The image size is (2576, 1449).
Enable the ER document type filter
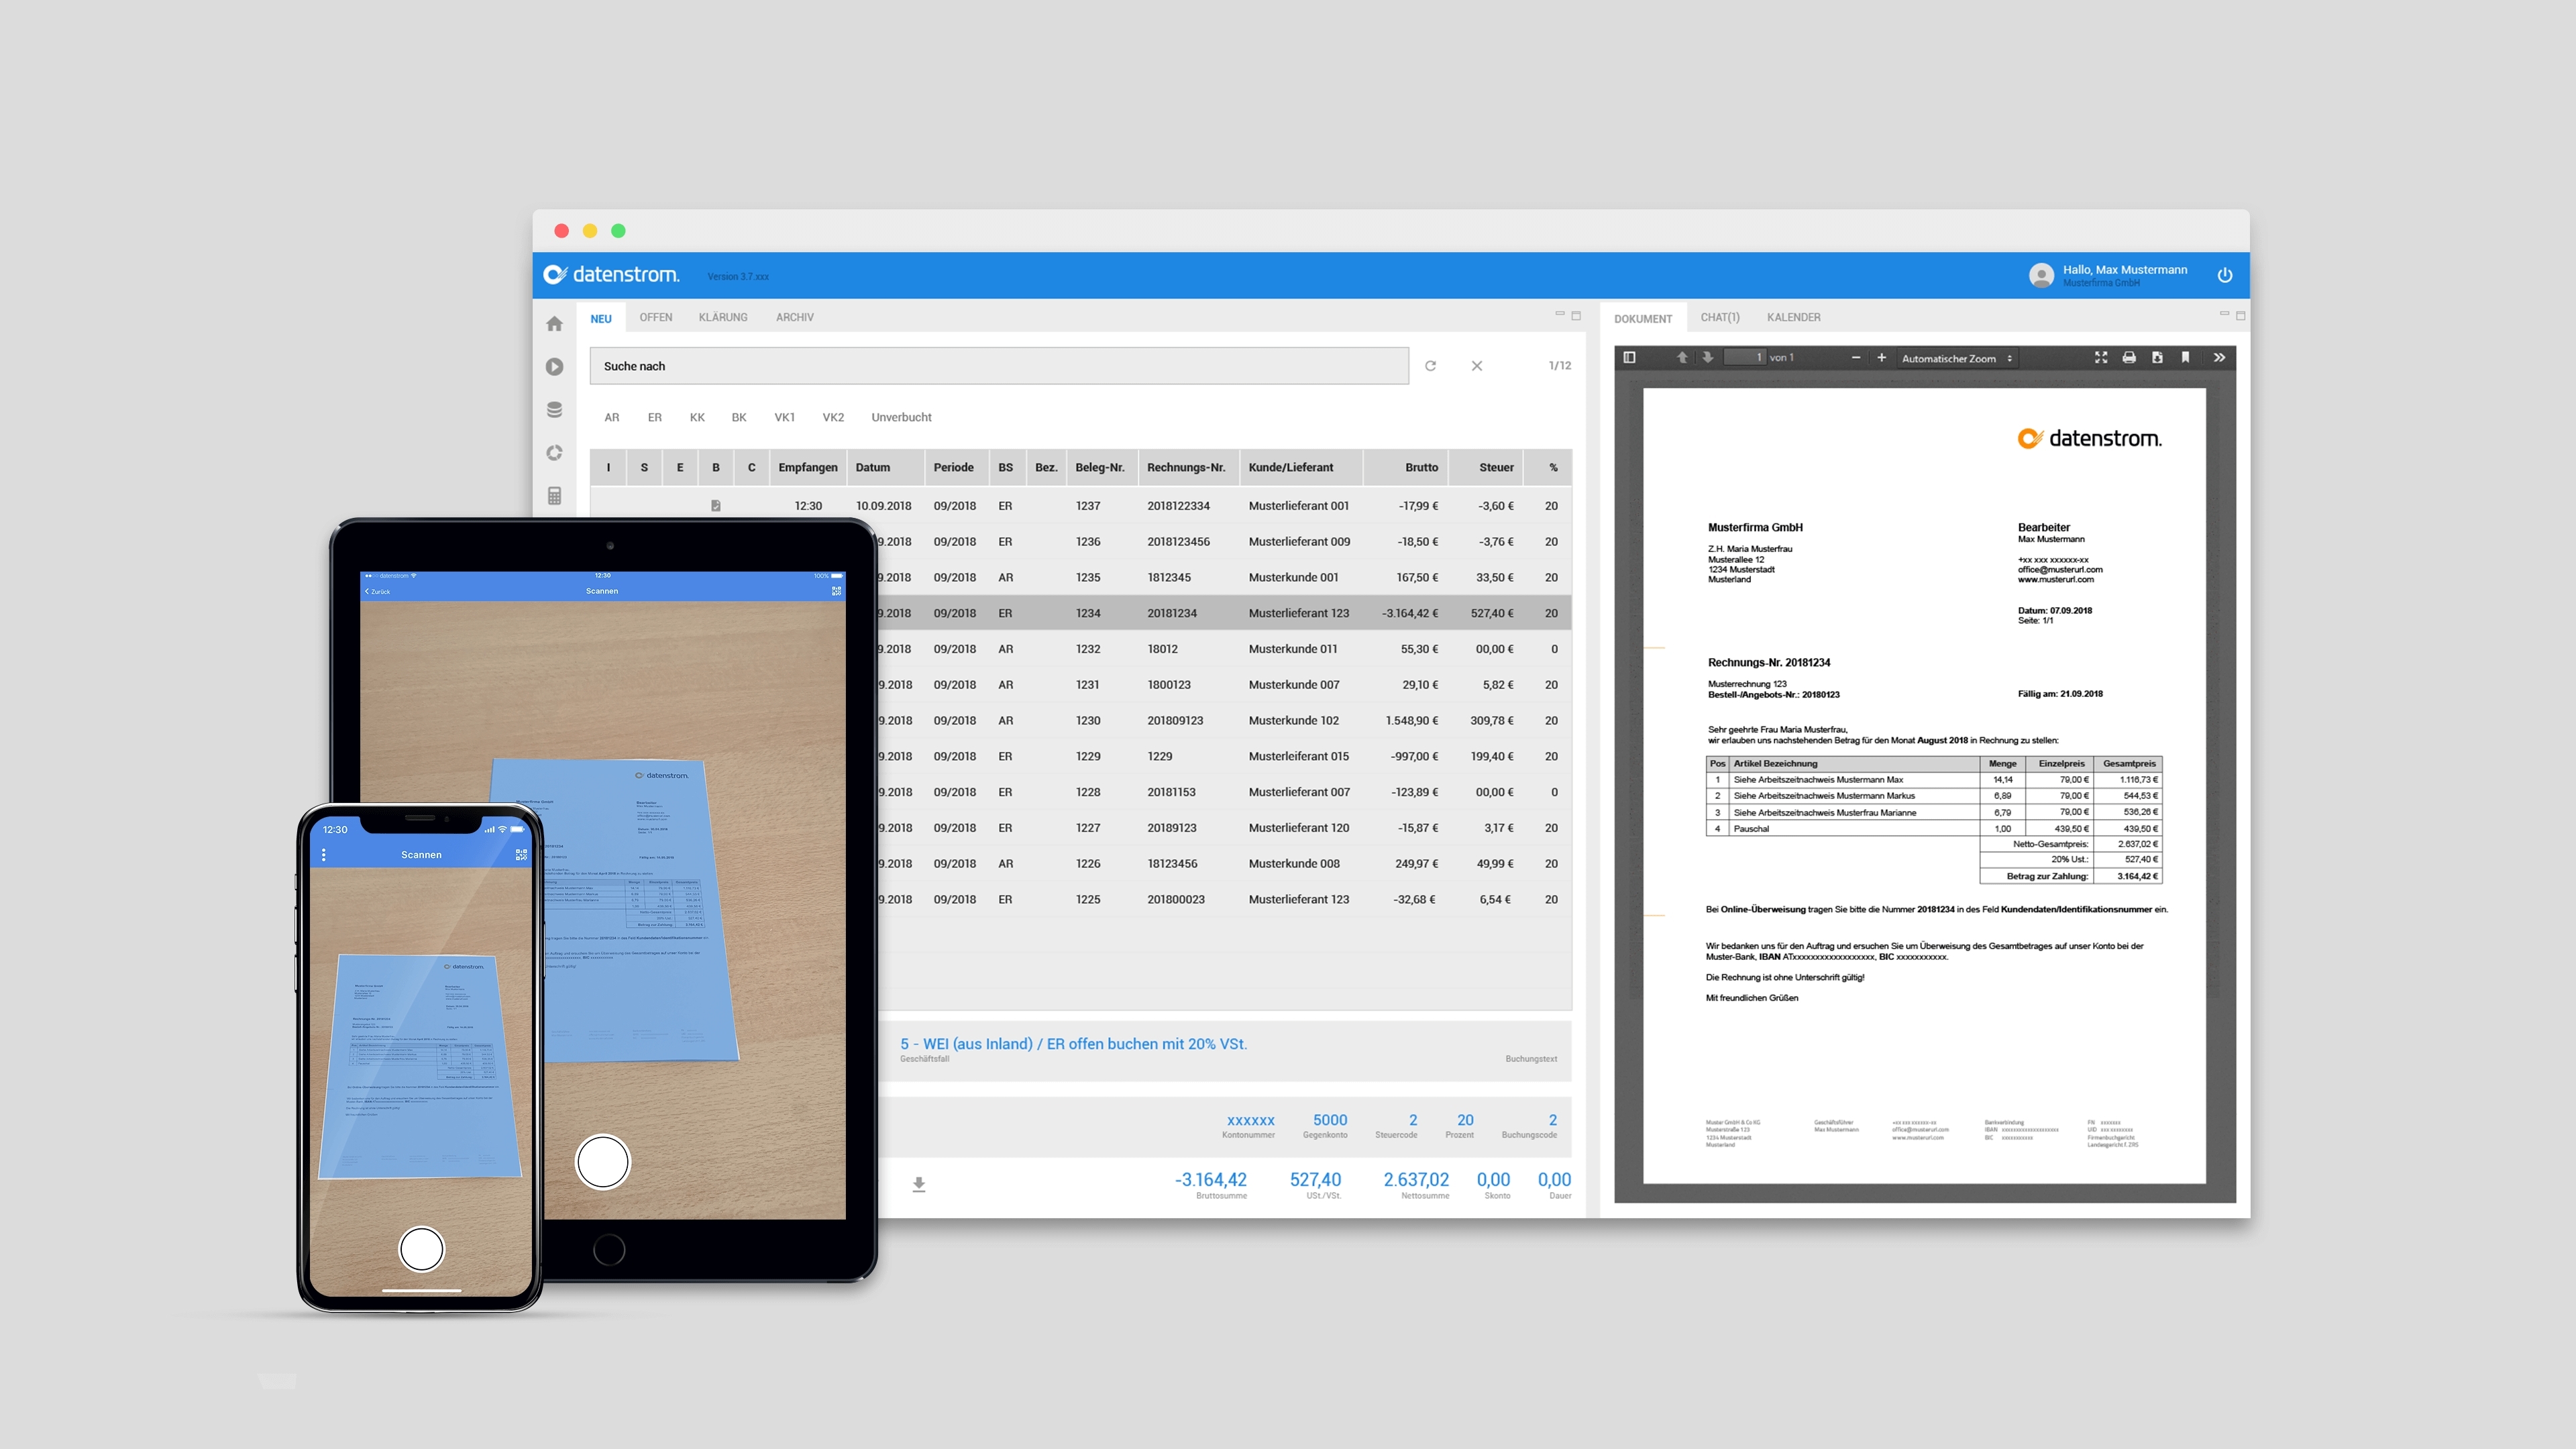pyautogui.click(x=654, y=418)
